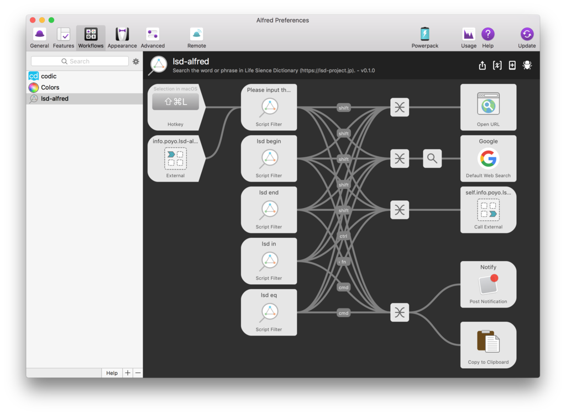Open the General preferences tab

[39, 38]
